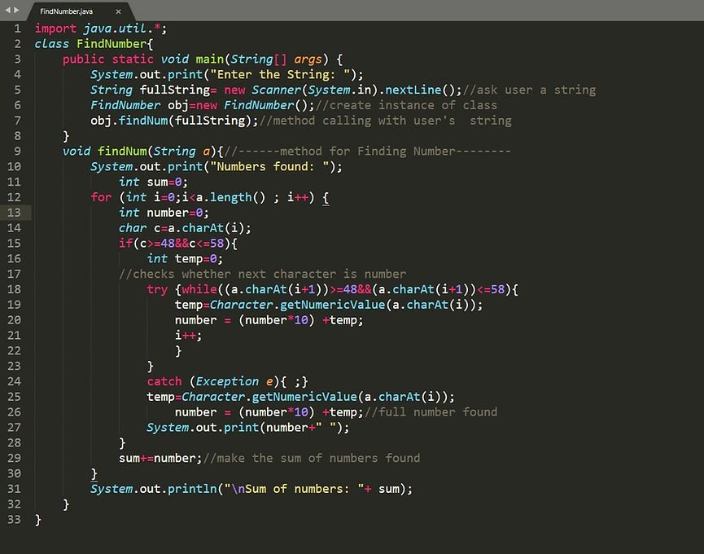Click final closing brace of the class
Screen dimensions: 704x554
38,520
